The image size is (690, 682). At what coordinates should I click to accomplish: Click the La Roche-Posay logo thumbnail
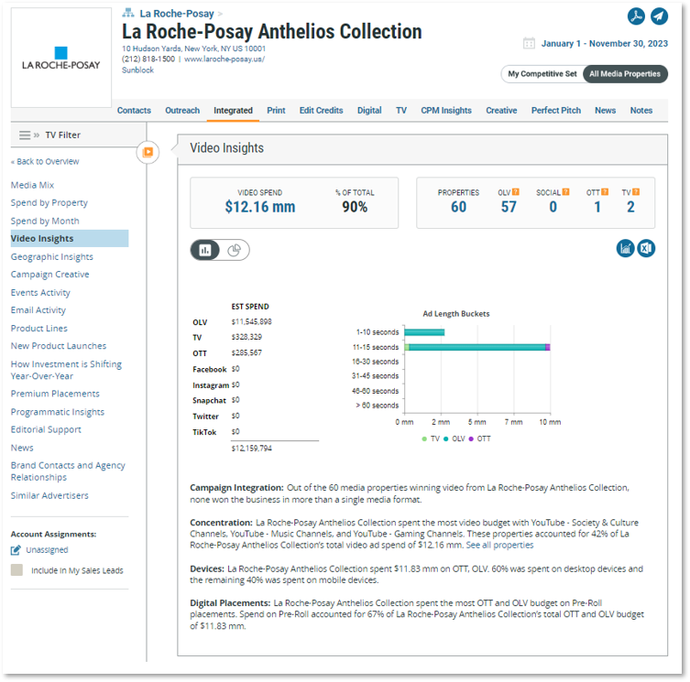click(x=61, y=58)
